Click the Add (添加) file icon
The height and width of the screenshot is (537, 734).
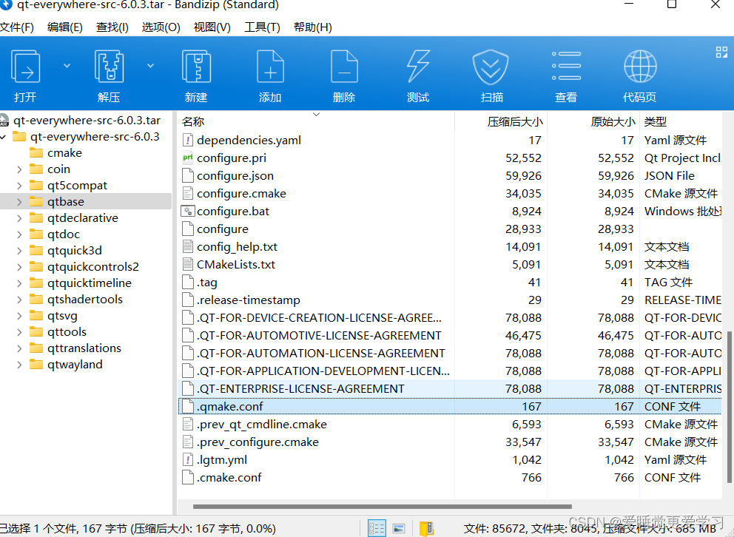pos(270,67)
